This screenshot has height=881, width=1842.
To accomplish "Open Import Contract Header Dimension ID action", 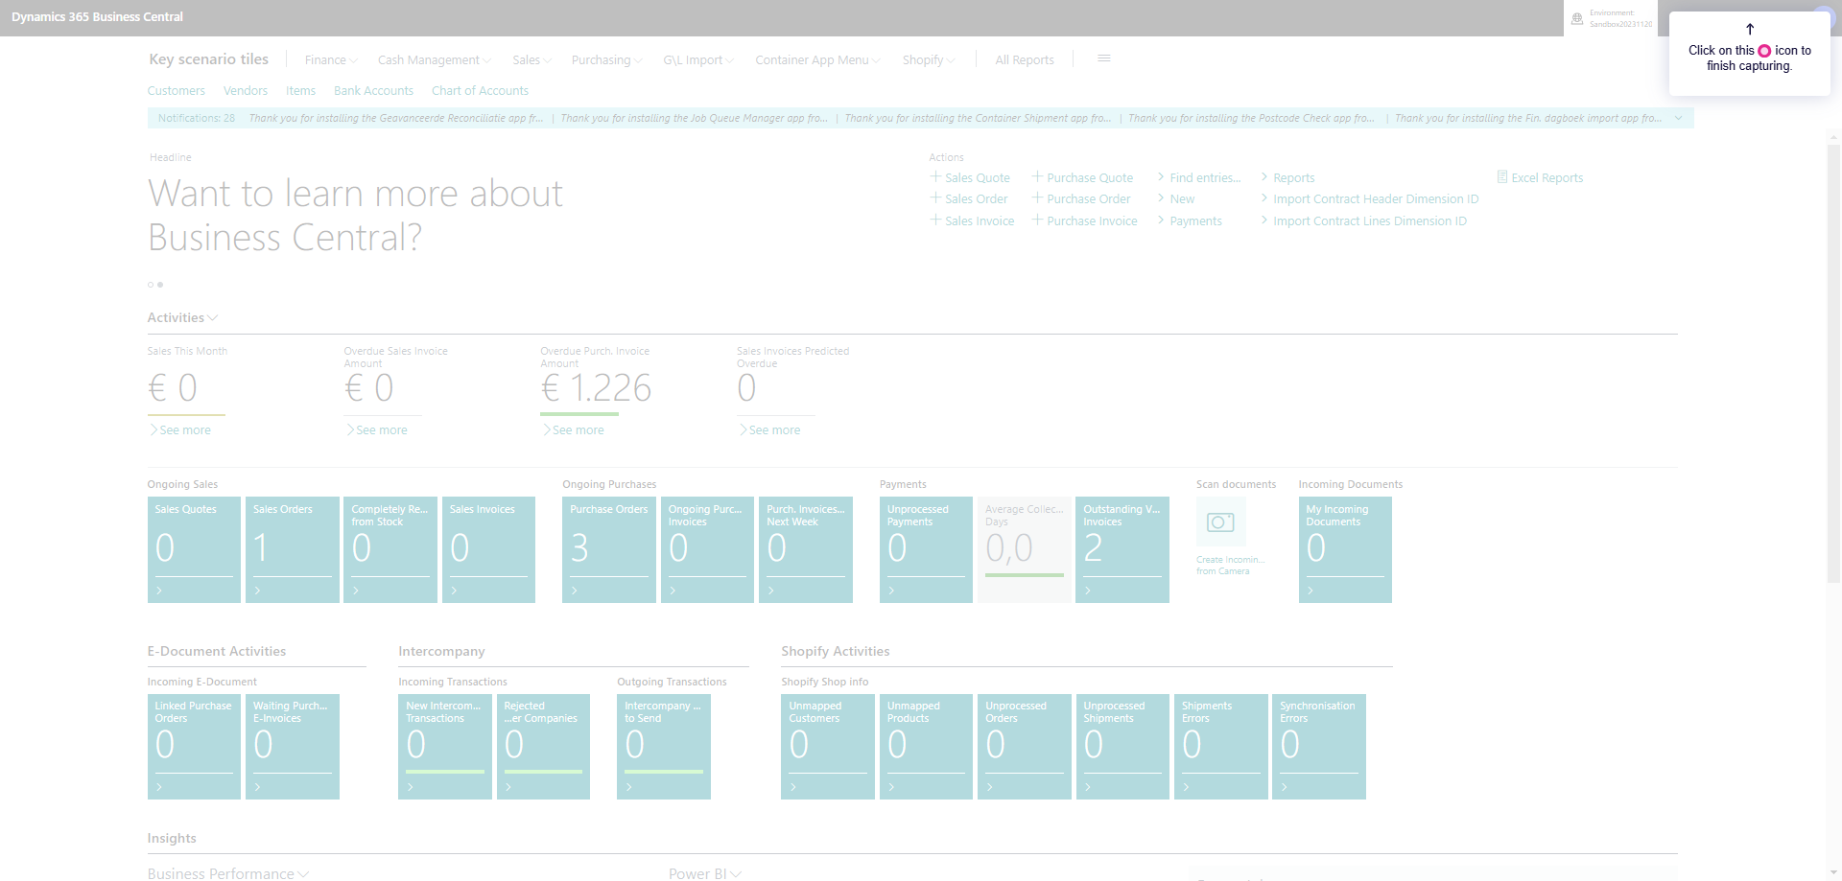I will pos(1376,198).
